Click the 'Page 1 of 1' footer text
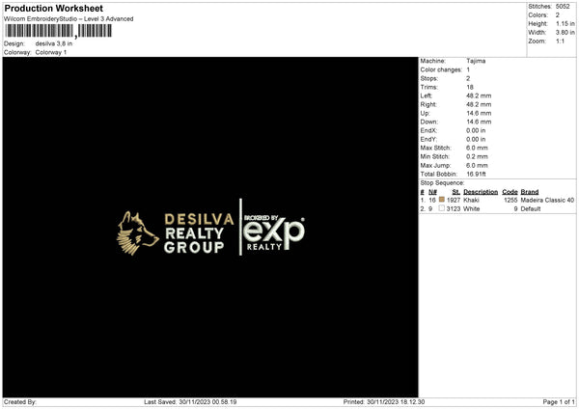579x409 pixels. pos(559,402)
